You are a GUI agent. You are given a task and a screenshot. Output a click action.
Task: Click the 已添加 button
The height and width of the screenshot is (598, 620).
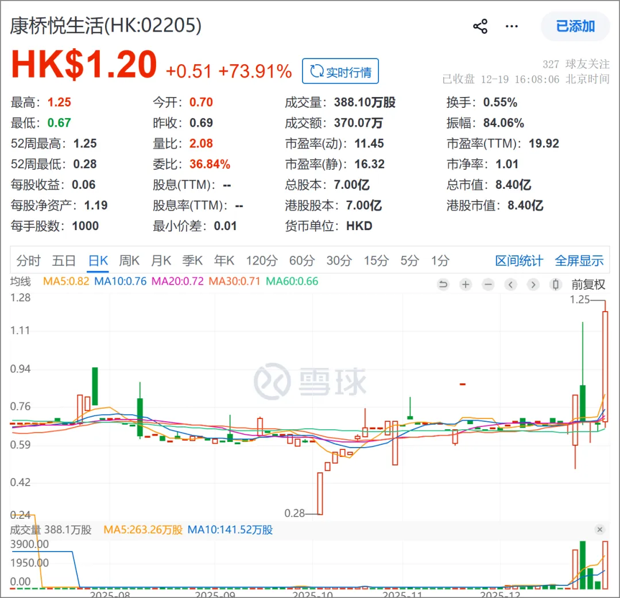click(575, 26)
